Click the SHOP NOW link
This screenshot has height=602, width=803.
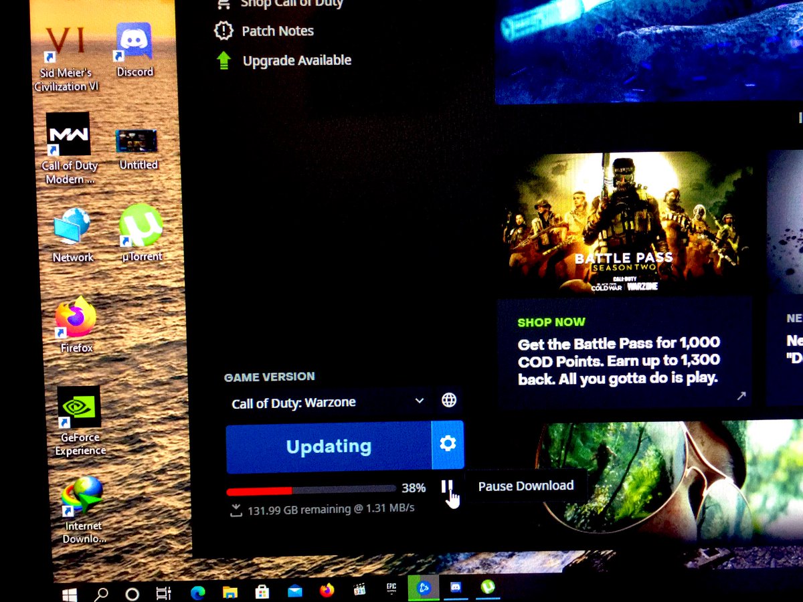[x=551, y=322]
